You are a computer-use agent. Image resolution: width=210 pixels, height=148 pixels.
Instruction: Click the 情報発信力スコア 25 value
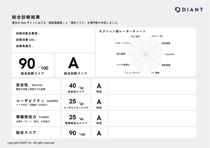click(x=72, y=117)
